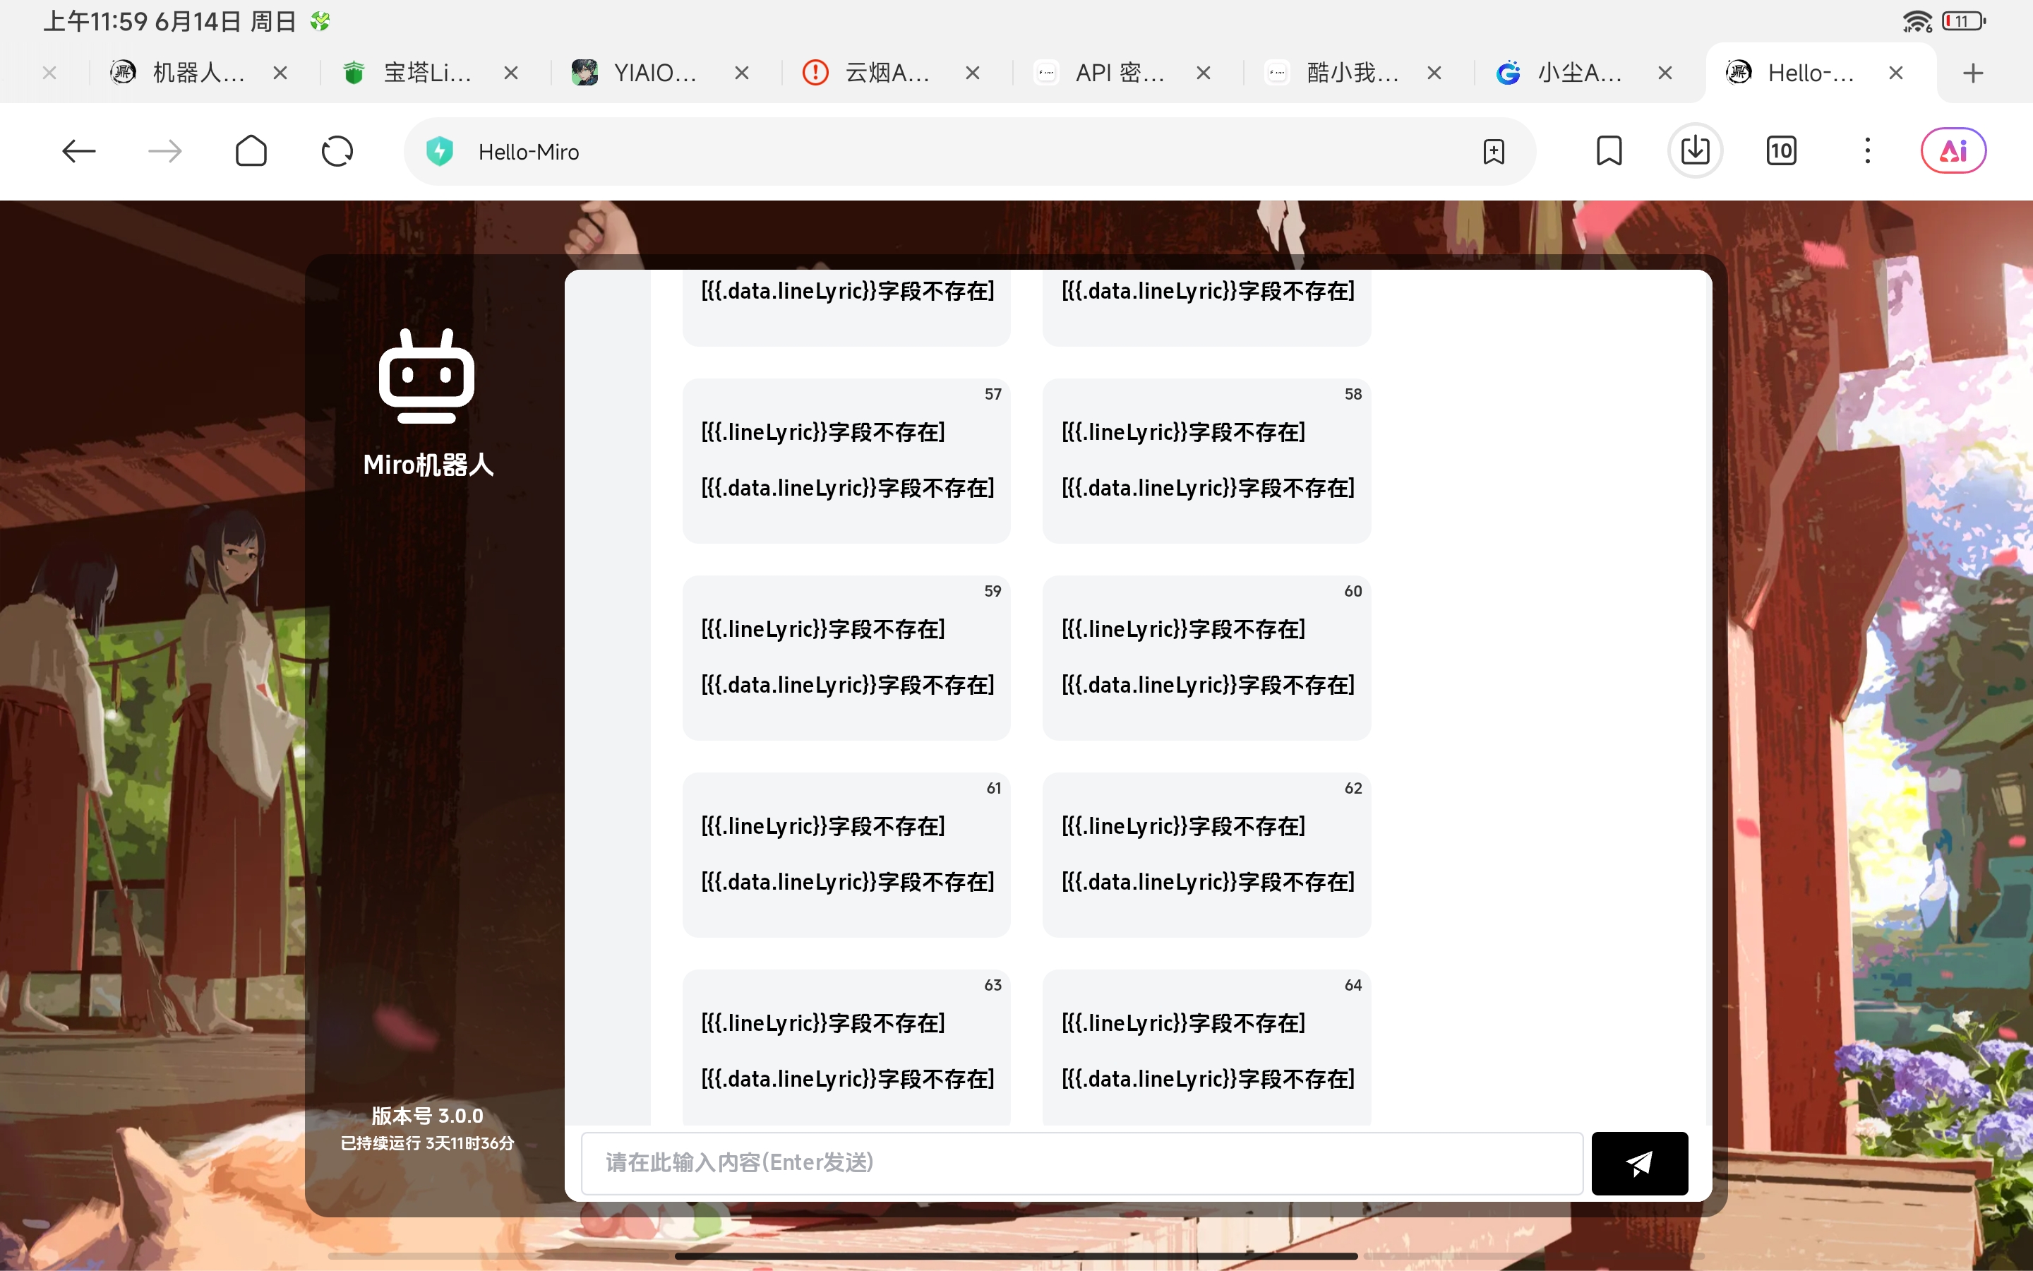Close the 酷小我 tab
2033x1271 pixels.
pos(1435,73)
